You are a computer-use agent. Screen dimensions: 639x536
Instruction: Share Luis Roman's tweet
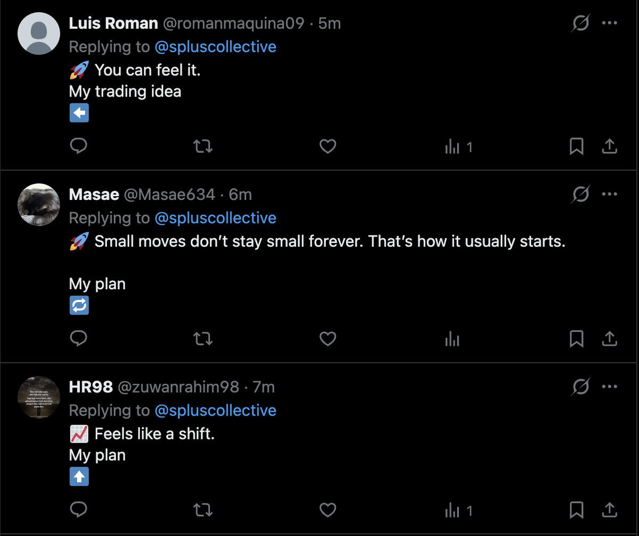pyautogui.click(x=609, y=146)
